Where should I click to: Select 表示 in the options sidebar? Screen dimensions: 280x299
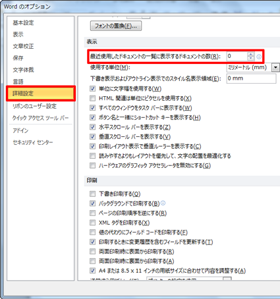tap(18, 34)
